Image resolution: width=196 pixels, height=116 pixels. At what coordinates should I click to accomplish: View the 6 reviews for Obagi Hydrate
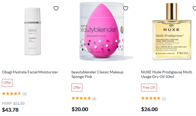25,94
